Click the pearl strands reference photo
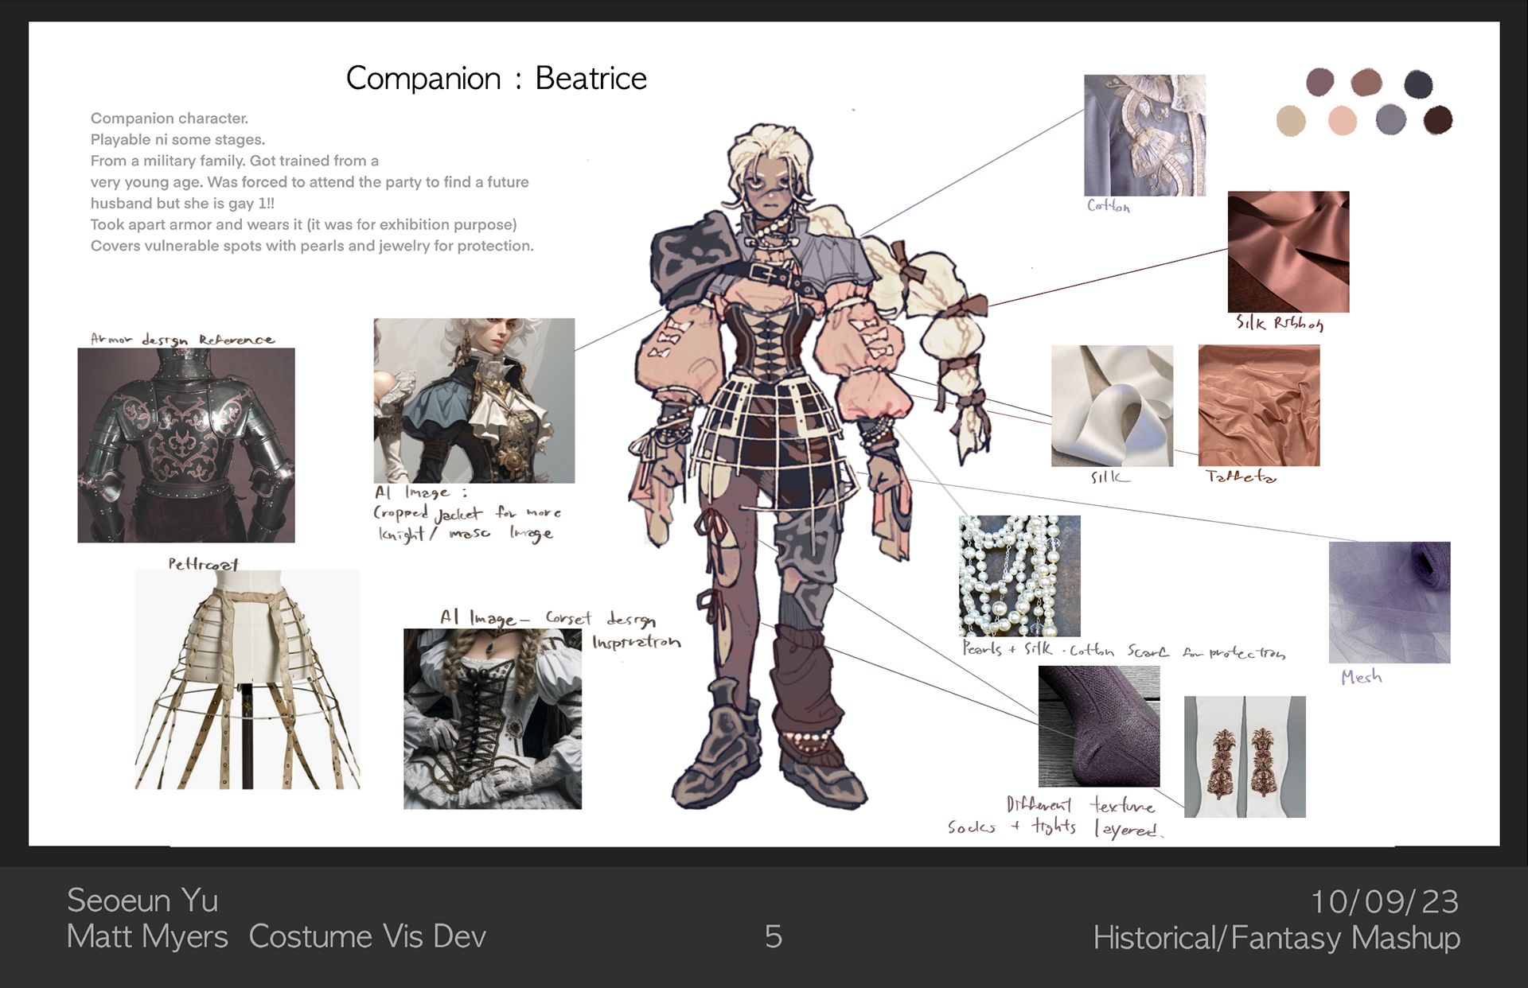The width and height of the screenshot is (1528, 988). [x=1019, y=575]
